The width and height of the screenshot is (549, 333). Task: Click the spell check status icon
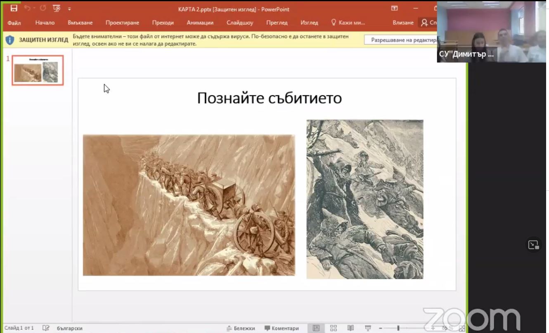[x=46, y=328]
